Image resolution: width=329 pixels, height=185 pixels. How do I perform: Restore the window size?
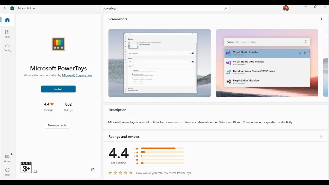(315, 7)
